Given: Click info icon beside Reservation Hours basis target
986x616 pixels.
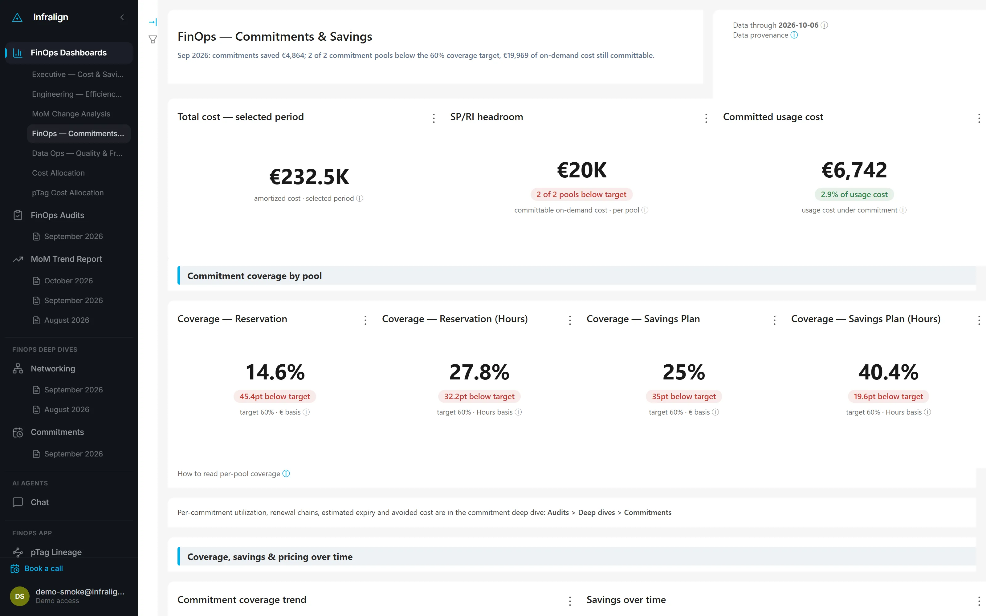Looking at the screenshot, I should pyautogui.click(x=518, y=412).
